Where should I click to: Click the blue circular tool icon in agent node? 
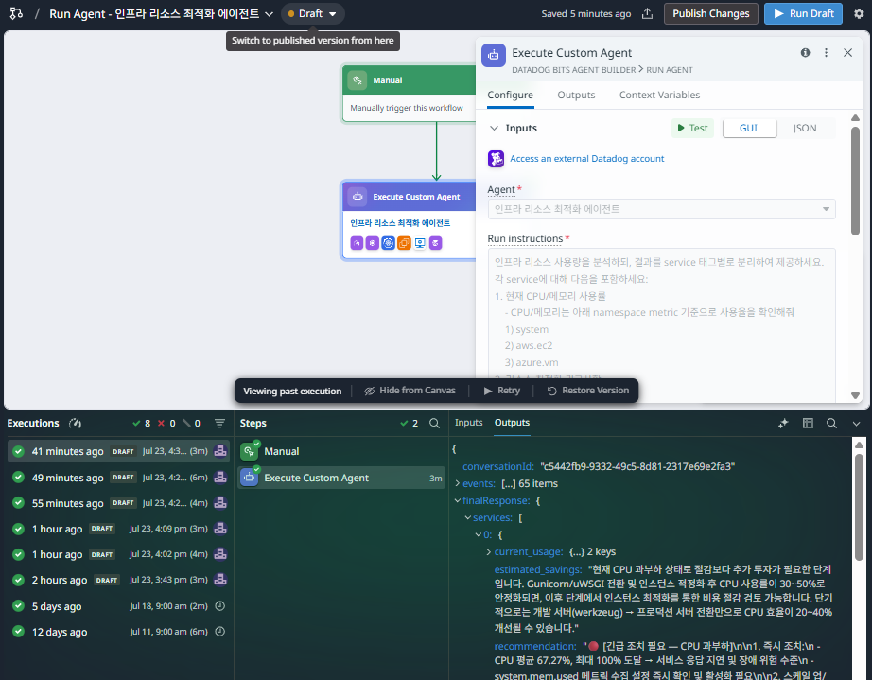point(388,243)
